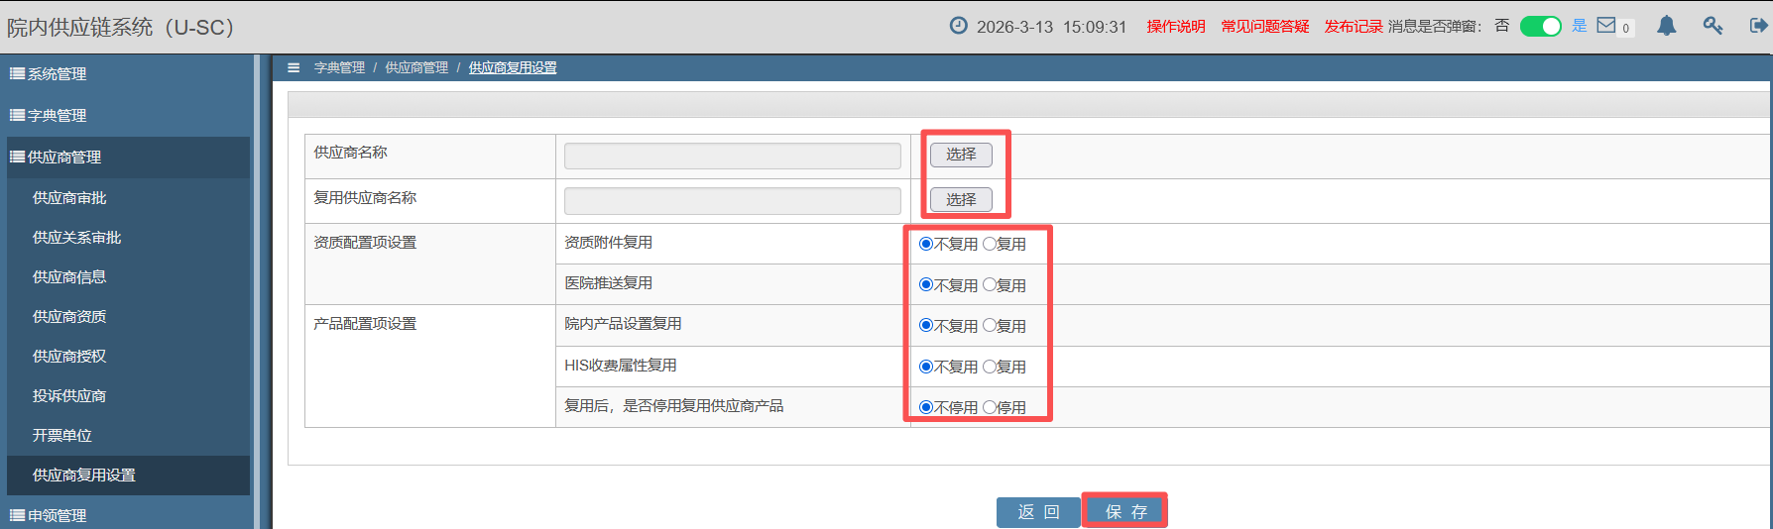
Task: Select 复用 for 资质附件复用
Action: 990,244
